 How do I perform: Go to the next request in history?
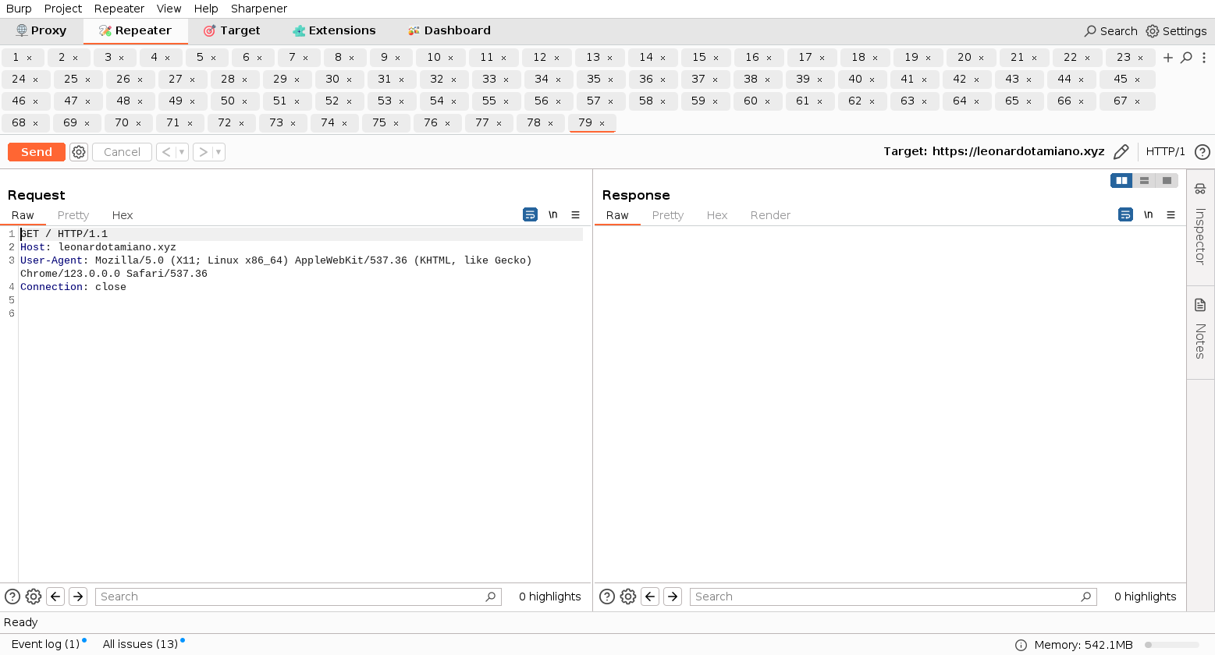click(x=203, y=152)
